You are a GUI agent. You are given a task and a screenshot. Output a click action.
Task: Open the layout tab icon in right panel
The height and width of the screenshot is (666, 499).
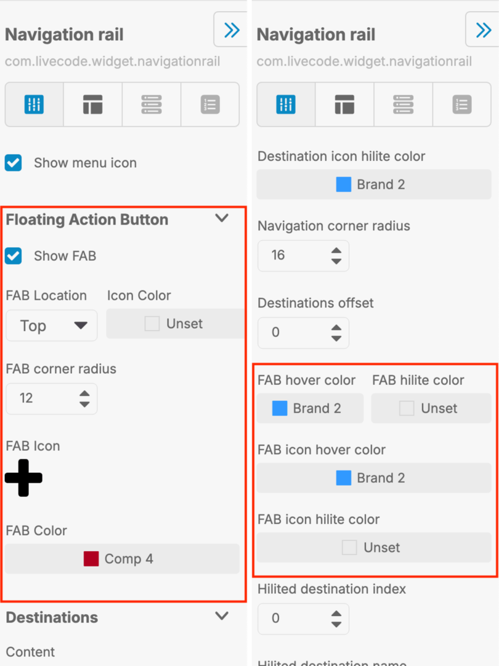click(x=344, y=104)
